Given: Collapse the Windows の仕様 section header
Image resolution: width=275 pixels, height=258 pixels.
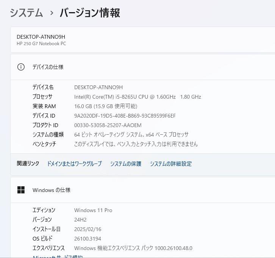Looking at the screenshot, I should pyautogui.click(x=143, y=190).
